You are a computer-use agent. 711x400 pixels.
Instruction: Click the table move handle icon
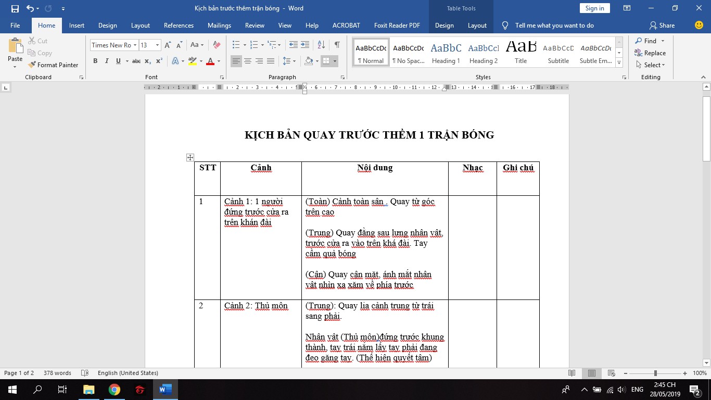pyautogui.click(x=190, y=157)
